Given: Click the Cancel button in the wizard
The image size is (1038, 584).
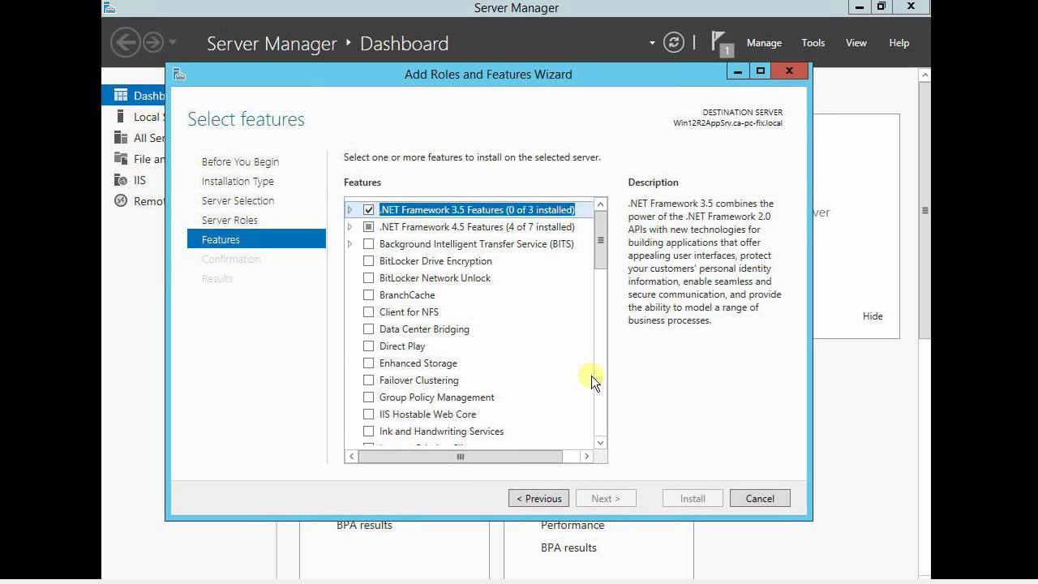Looking at the screenshot, I should 760,498.
